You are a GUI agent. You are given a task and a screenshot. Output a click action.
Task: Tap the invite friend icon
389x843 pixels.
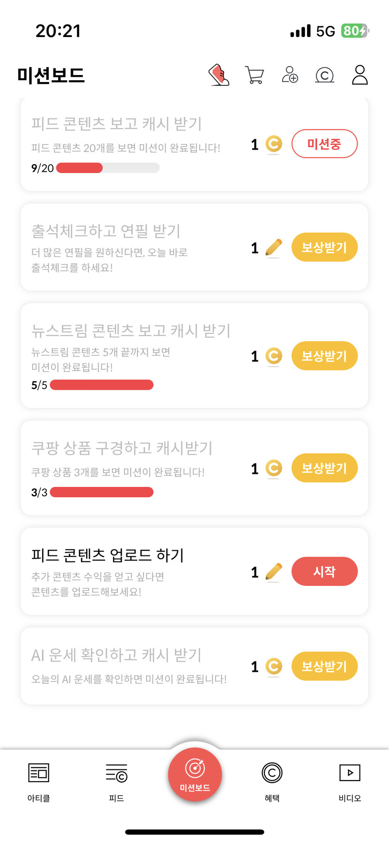[x=290, y=75]
